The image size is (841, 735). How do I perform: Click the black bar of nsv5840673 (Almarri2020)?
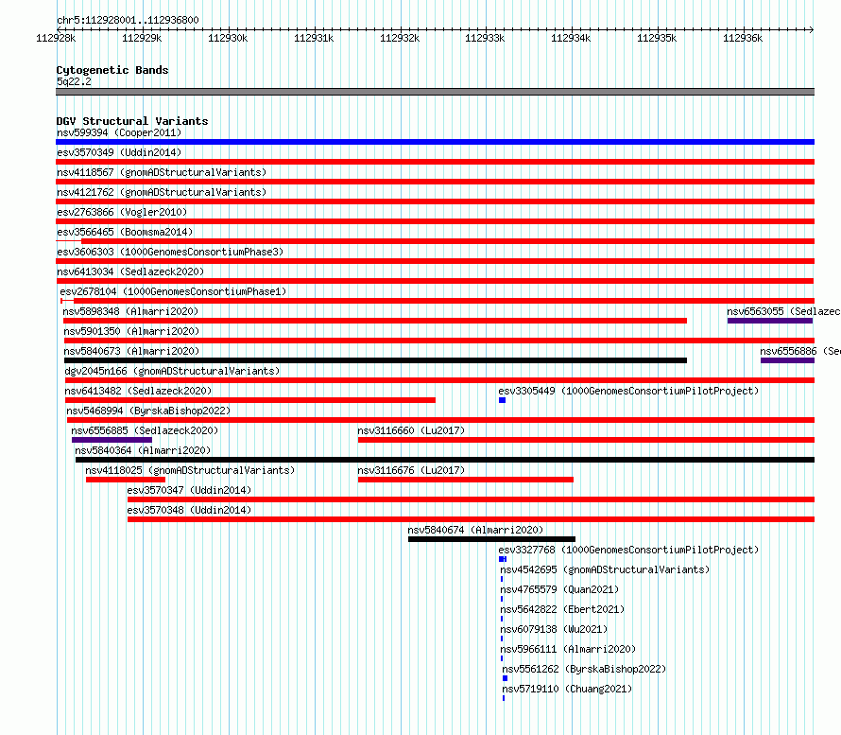[x=375, y=360]
